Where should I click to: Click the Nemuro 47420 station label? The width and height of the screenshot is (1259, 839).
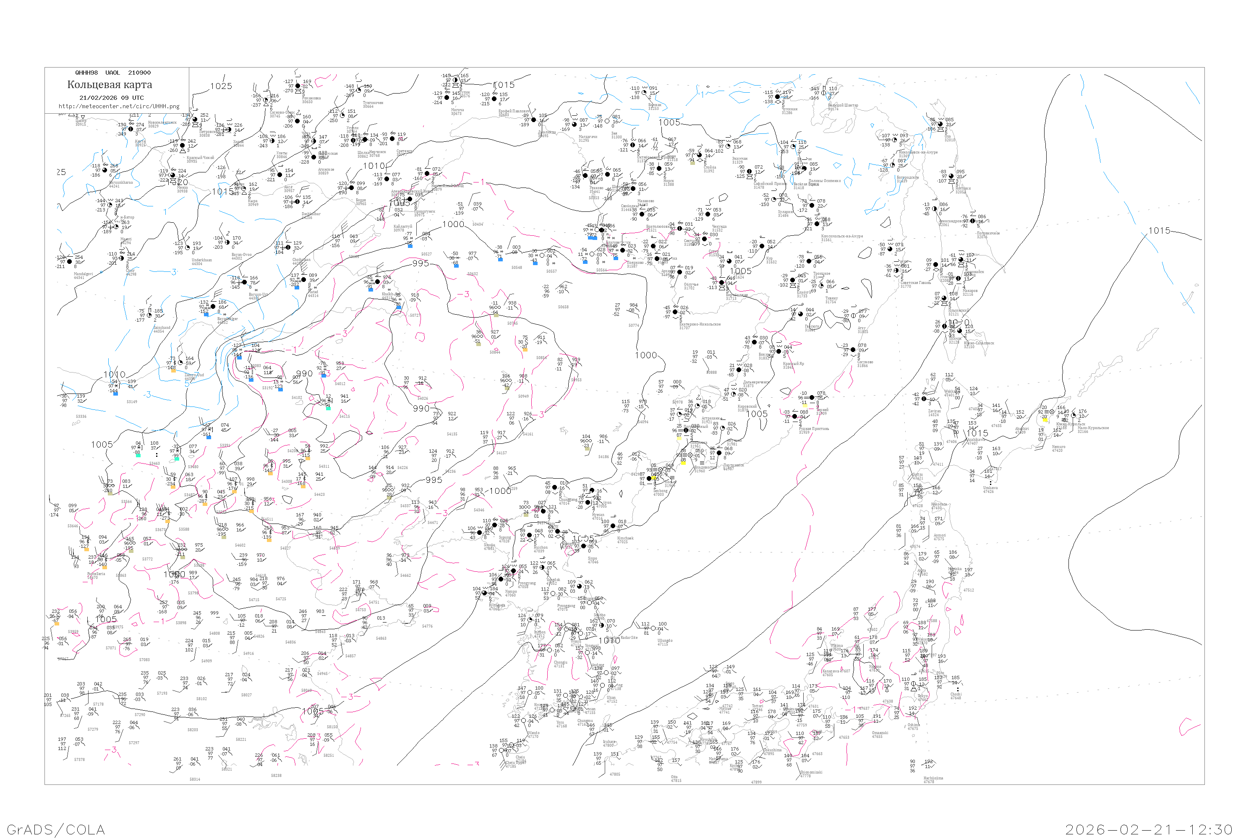[x=1058, y=448]
